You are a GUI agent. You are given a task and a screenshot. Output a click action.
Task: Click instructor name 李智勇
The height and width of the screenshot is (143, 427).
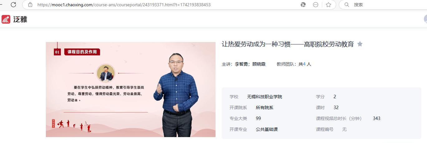[x=241, y=64]
